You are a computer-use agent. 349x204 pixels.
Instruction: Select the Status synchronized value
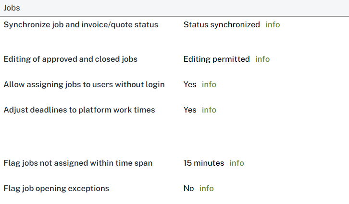pos(222,24)
